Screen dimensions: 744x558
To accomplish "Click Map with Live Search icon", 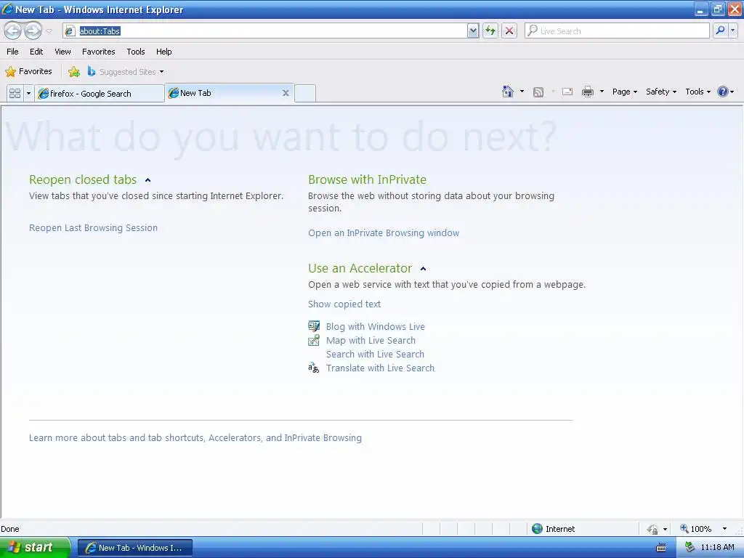I will click(314, 340).
